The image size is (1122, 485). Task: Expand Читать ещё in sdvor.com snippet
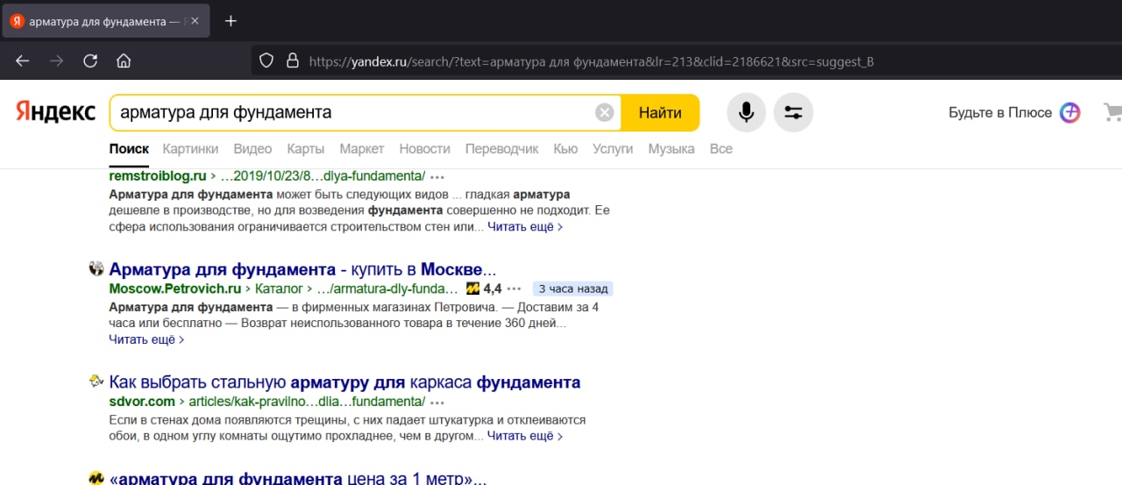click(x=525, y=435)
